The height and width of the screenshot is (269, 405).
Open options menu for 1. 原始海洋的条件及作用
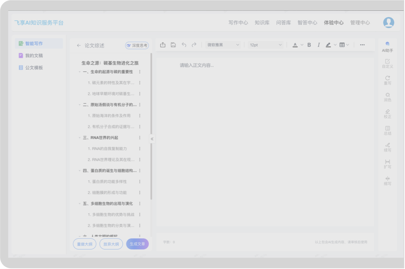140,116
